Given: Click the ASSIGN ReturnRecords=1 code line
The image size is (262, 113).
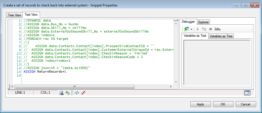Looking at the screenshot, I should point(45,72).
